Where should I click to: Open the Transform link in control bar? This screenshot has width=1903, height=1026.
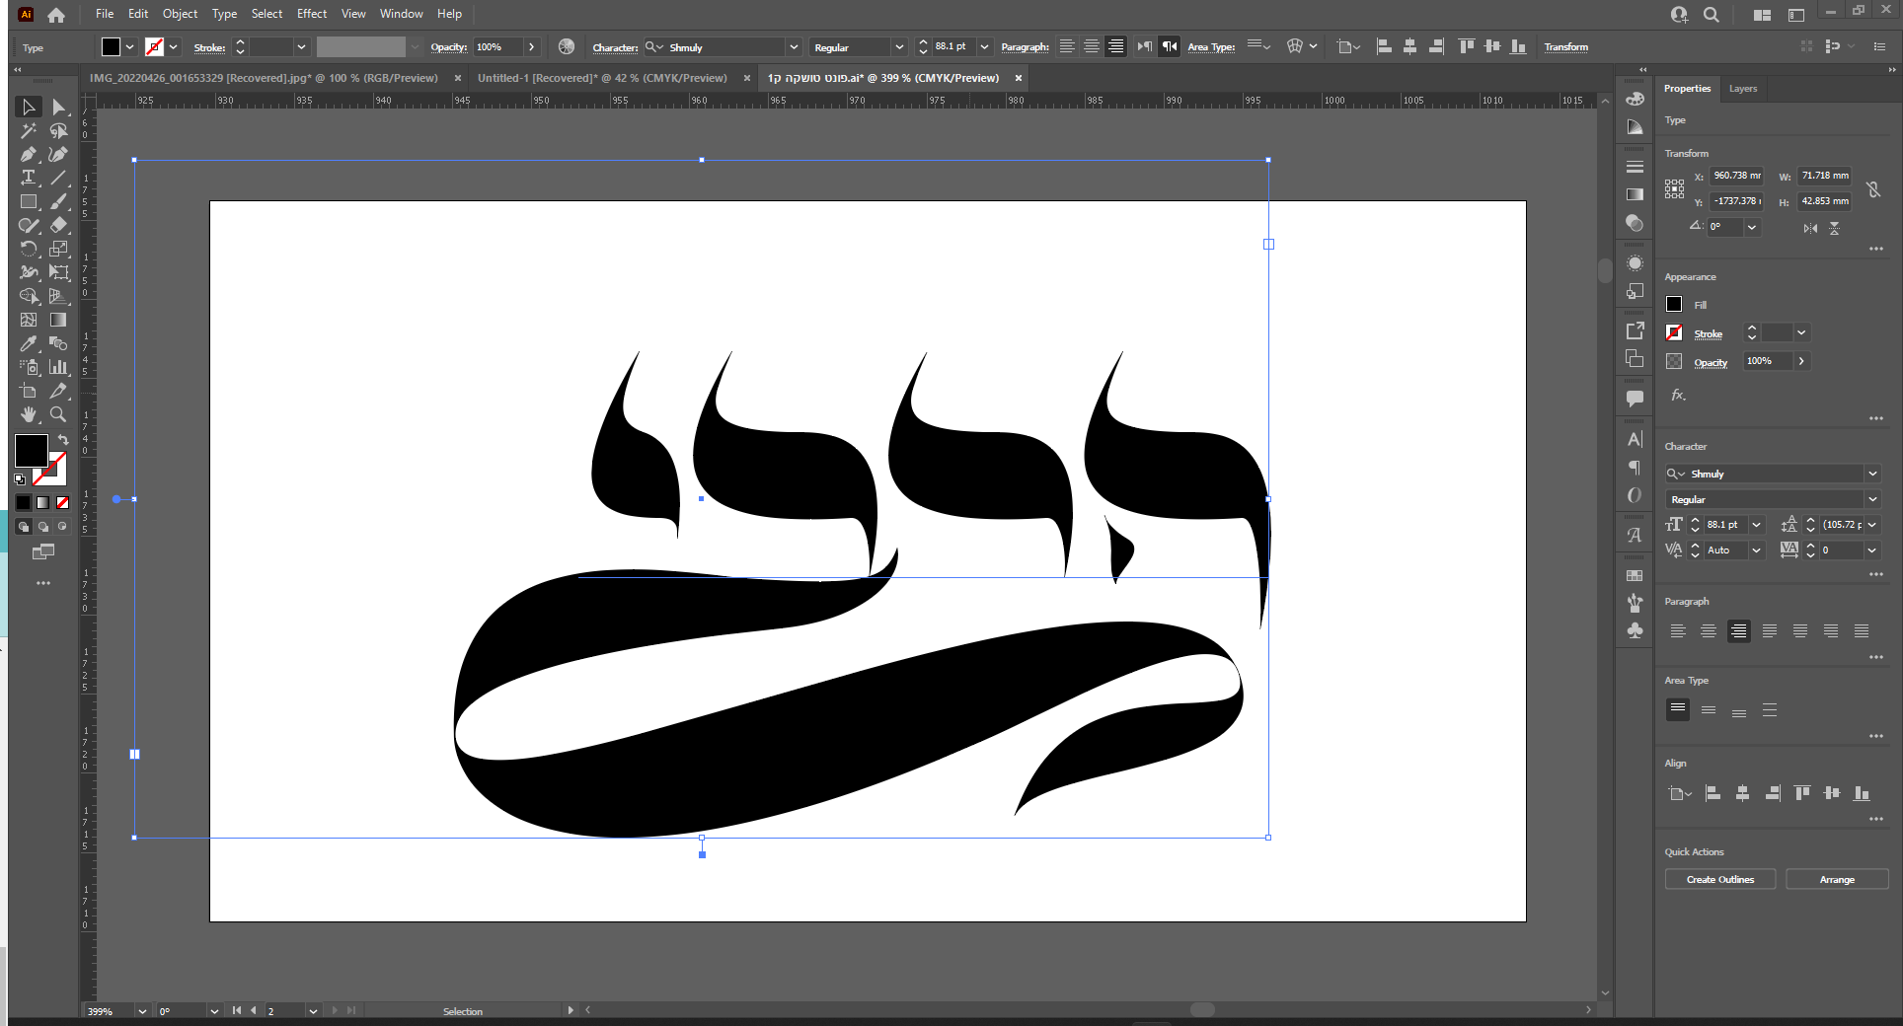1566,47
